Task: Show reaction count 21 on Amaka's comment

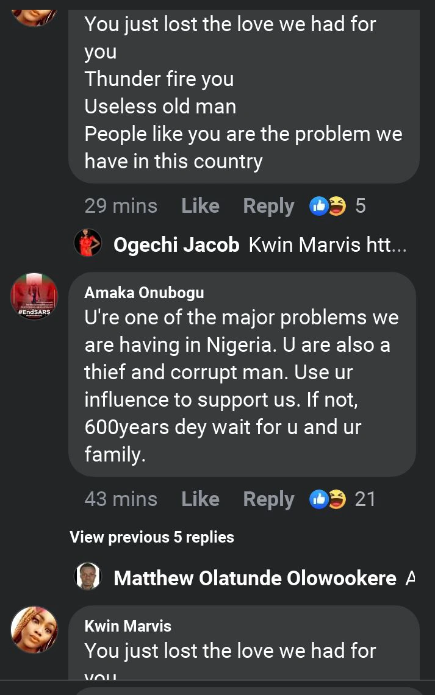Action: pos(365,499)
